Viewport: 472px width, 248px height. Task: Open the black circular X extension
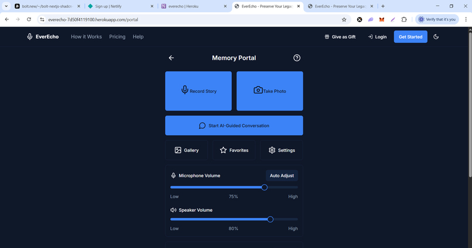(360, 19)
